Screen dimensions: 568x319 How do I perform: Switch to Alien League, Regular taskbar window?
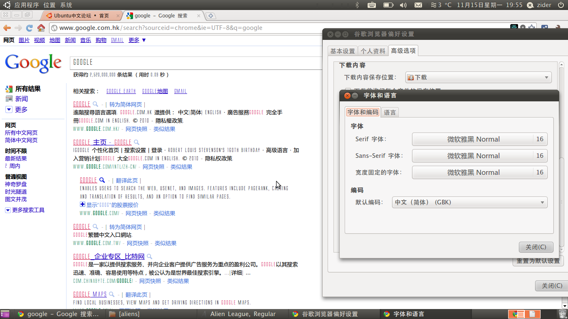(x=243, y=314)
